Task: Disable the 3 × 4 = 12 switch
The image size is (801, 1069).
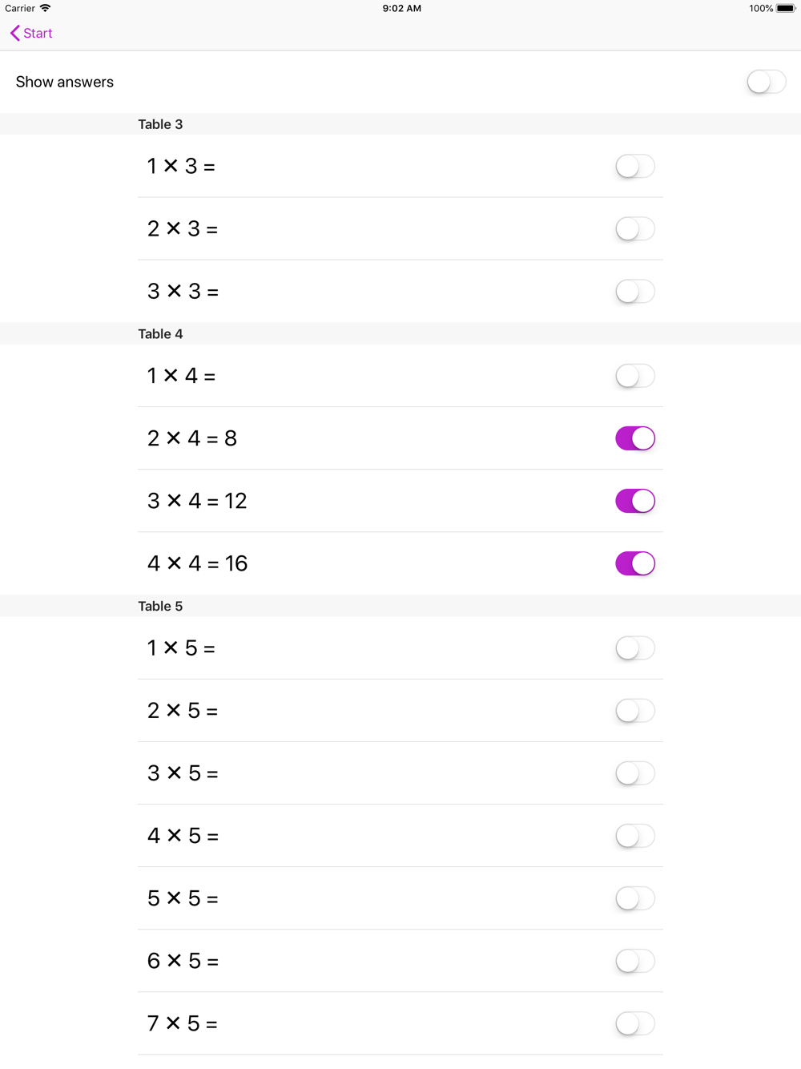Action: click(634, 501)
